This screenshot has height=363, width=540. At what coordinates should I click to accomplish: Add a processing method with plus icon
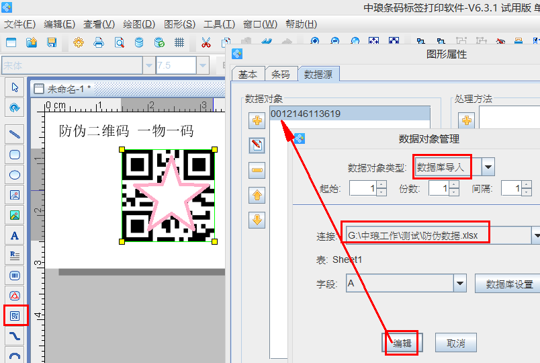(467, 120)
